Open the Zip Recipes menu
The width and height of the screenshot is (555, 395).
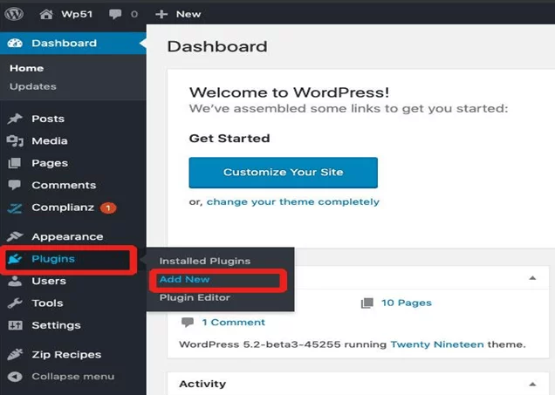click(x=66, y=354)
